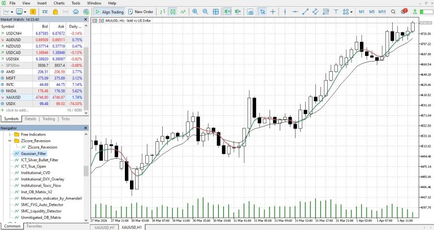Image resolution: width=434 pixels, height=230 pixels.
Task: Click the Navigator panel scrollbar thumb
Action: (x=86, y=171)
